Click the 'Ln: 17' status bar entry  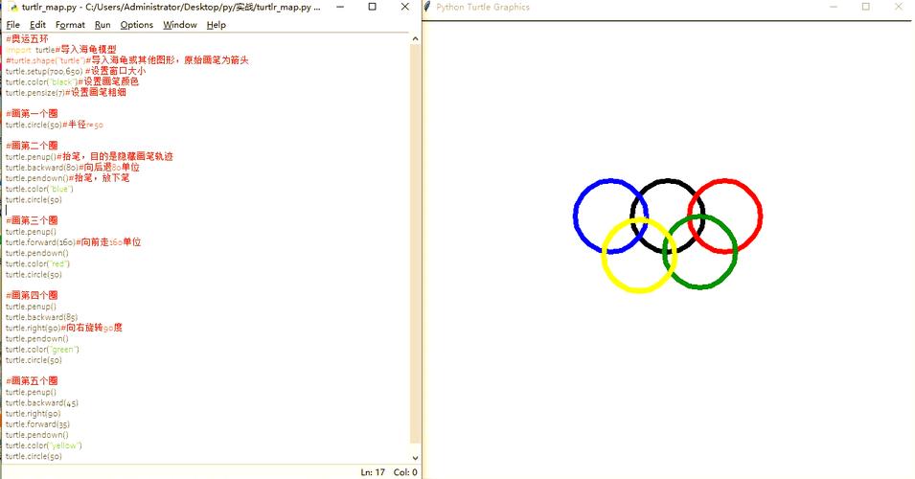point(373,472)
